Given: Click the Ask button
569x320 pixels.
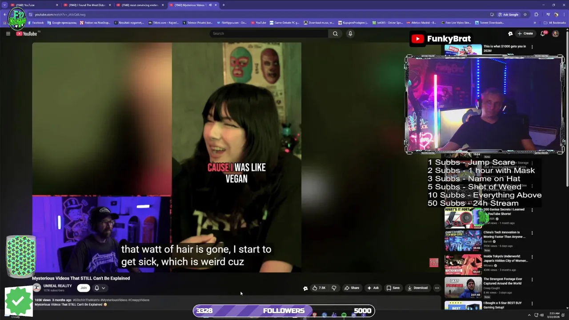Looking at the screenshot, I should (x=373, y=288).
